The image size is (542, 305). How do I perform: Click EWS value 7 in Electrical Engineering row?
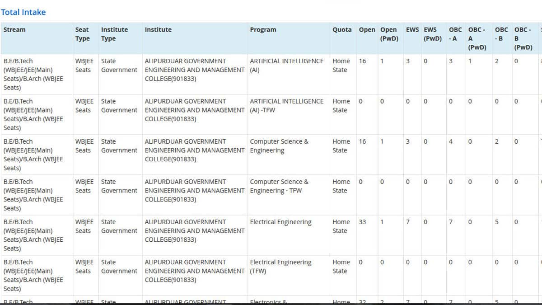click(x=408, y=222)
